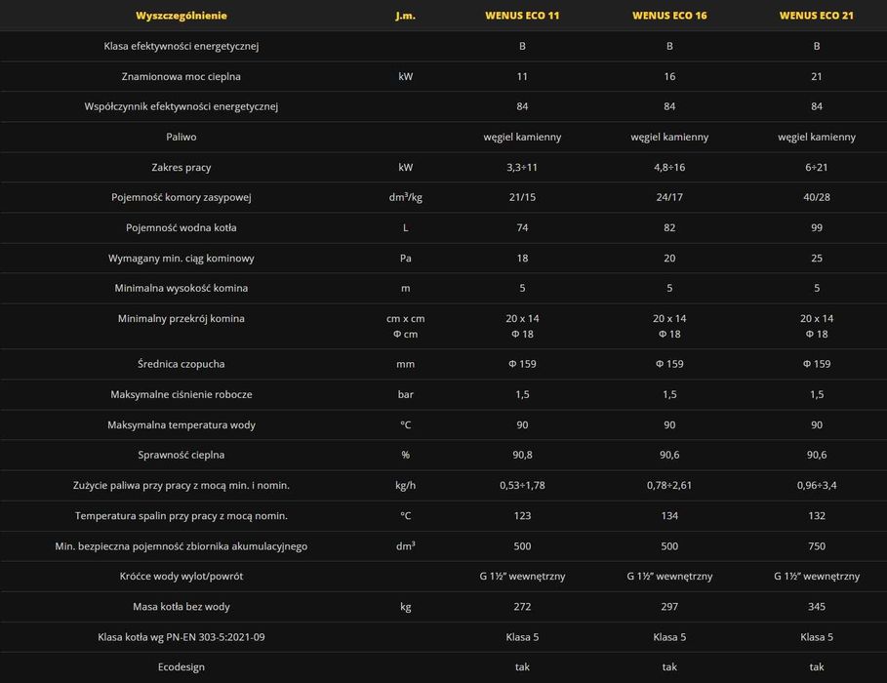Click the 99 water capacity value
The width and height of the screenshot is (887, 683).
click(x=817, y=227)
